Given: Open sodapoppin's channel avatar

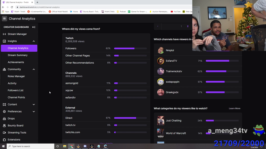Looking at the screenshot, I should pos(160,82).
